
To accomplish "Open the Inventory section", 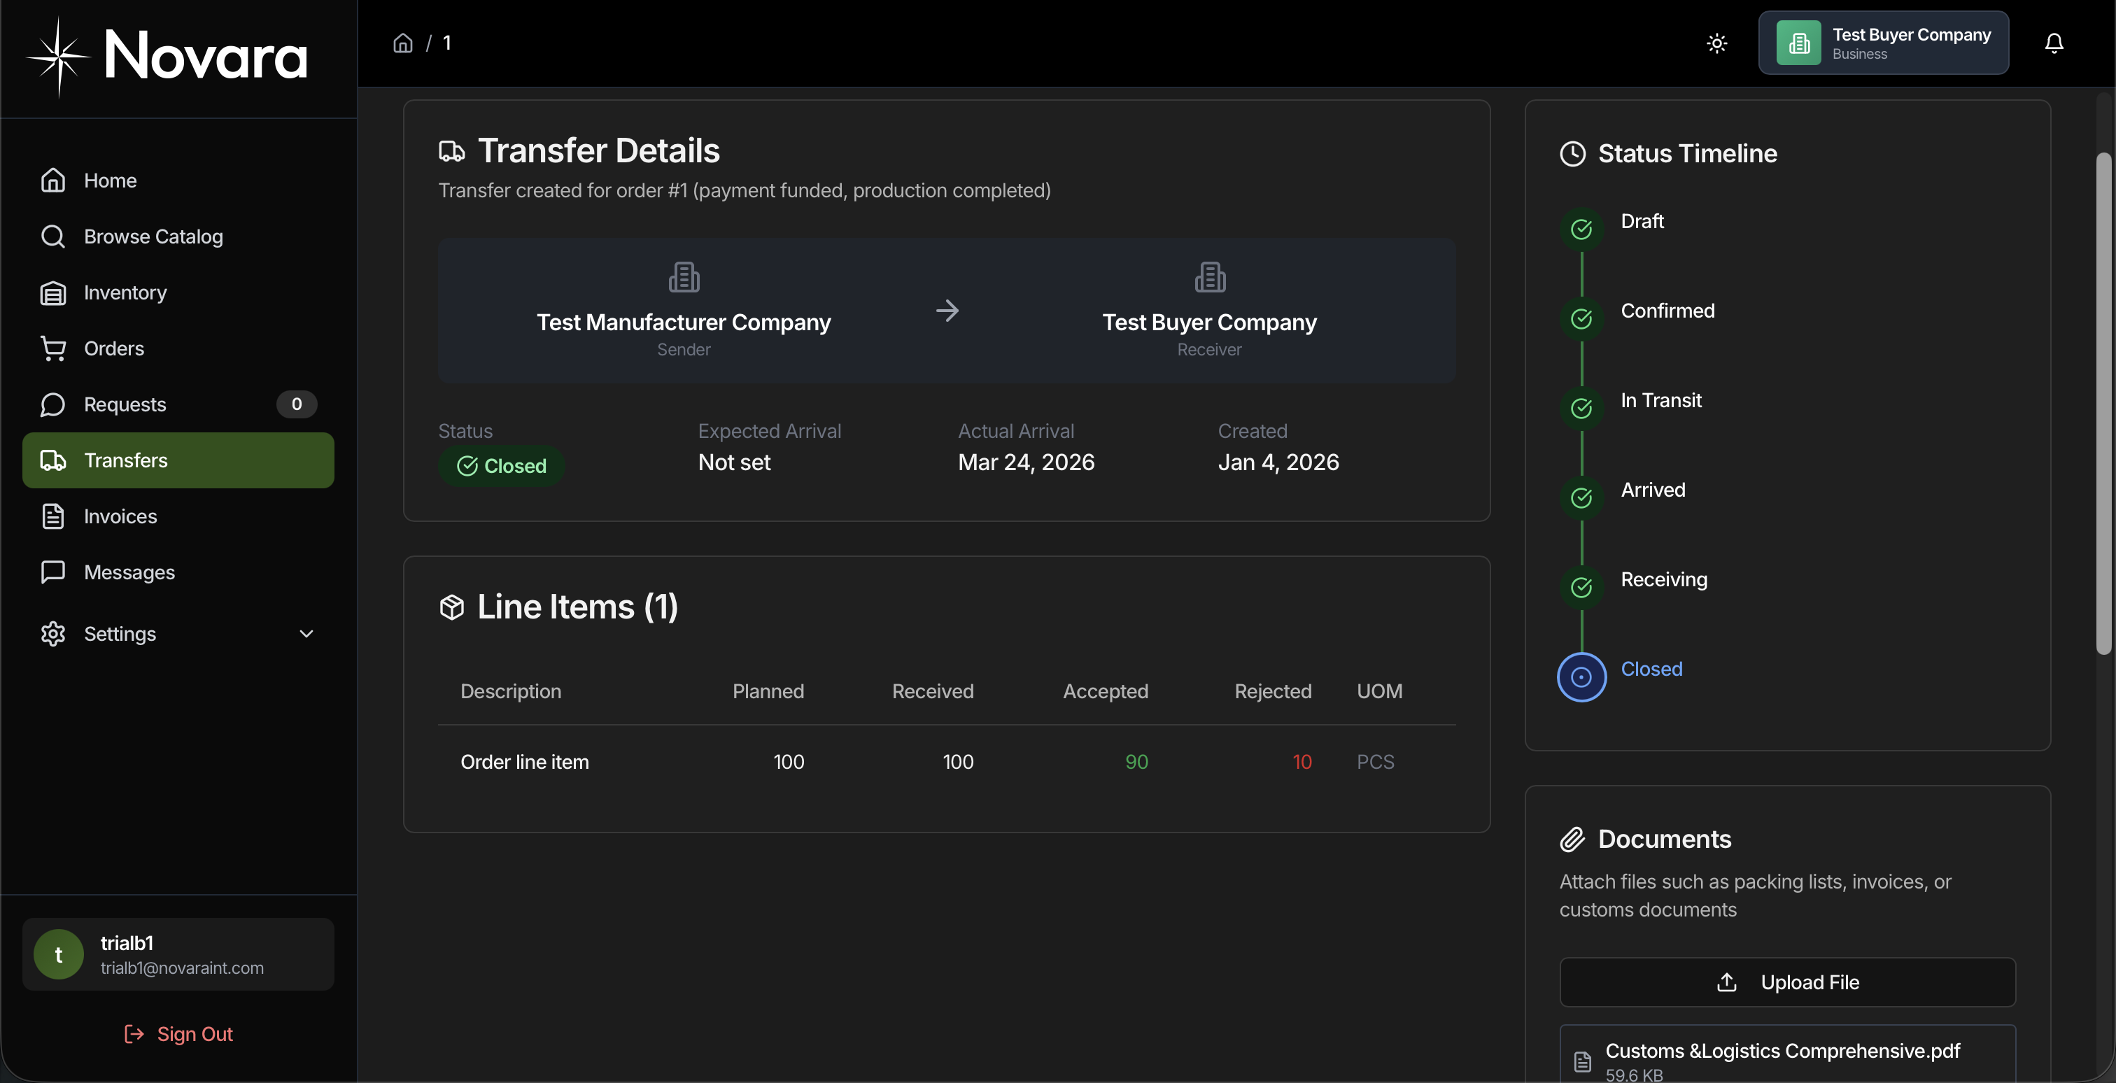I will 178,292.
